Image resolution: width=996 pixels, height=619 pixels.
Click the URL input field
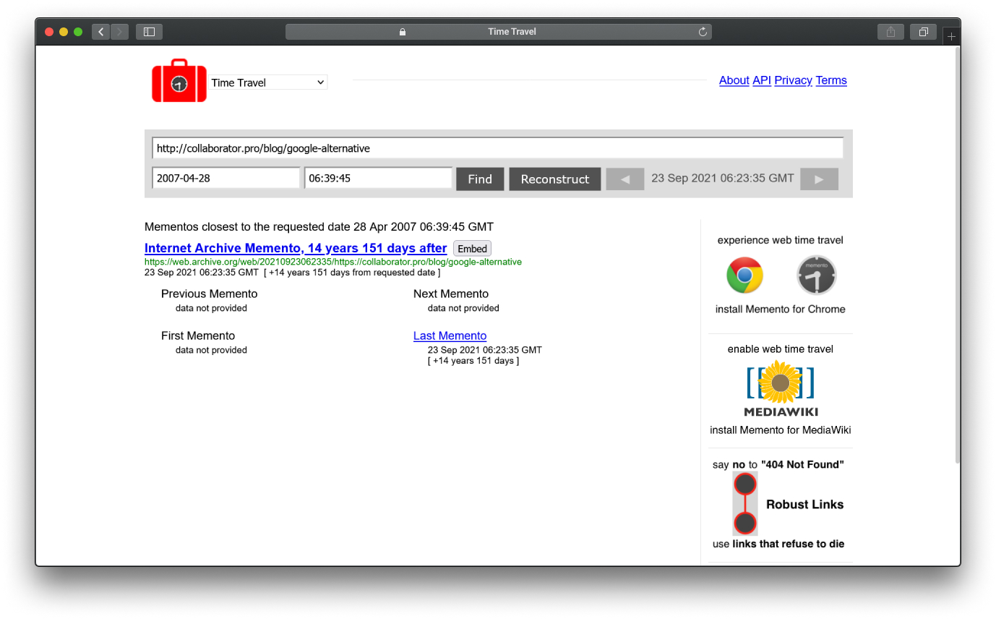(497, 148)
